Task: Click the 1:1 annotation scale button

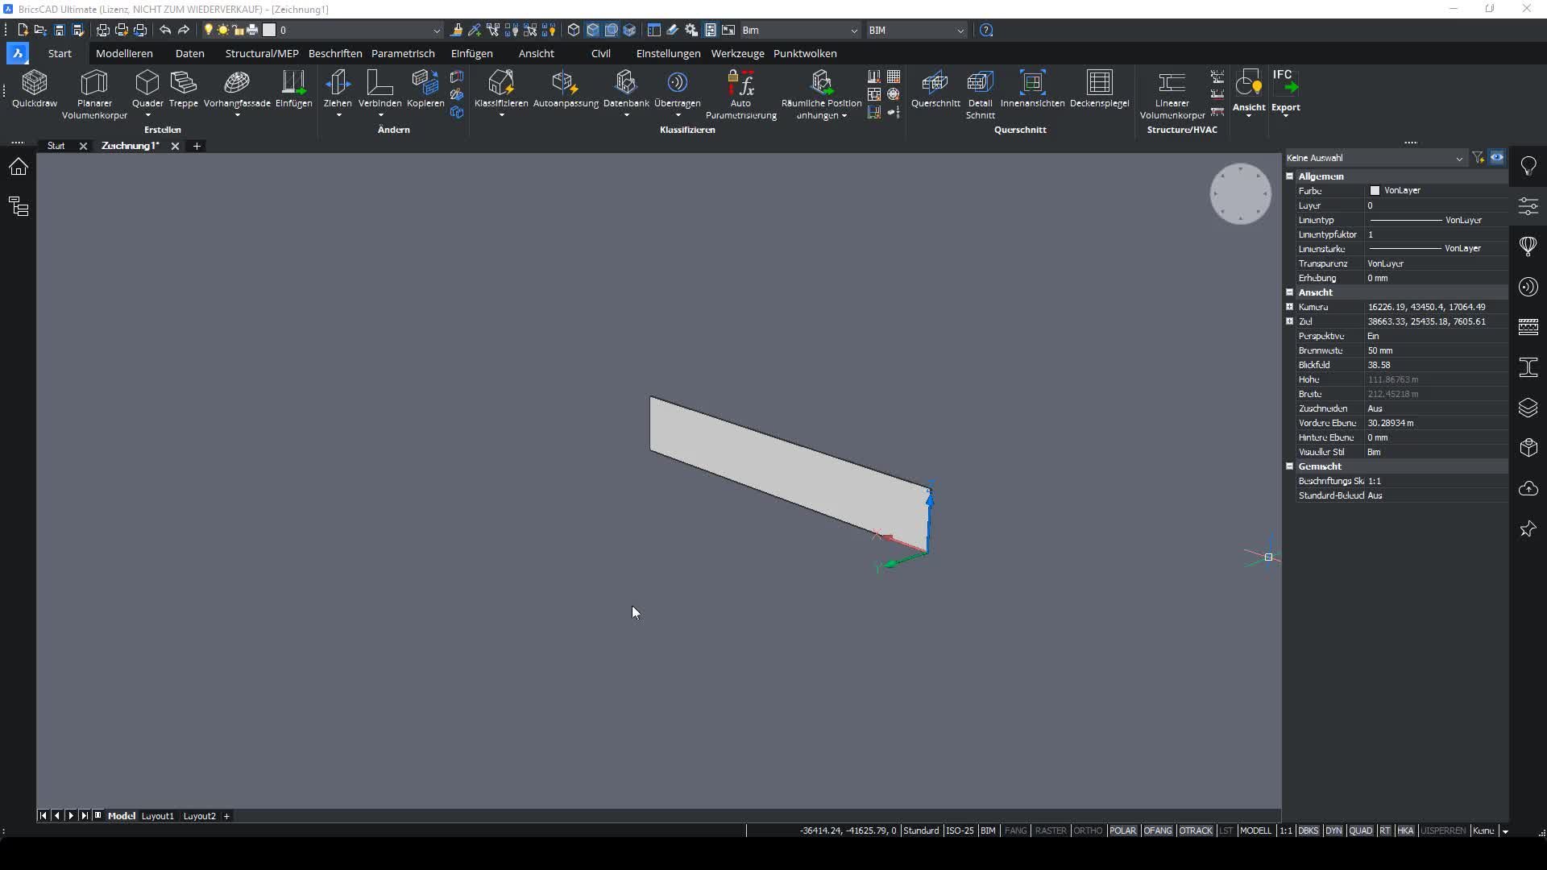Action: point(1286,831)
